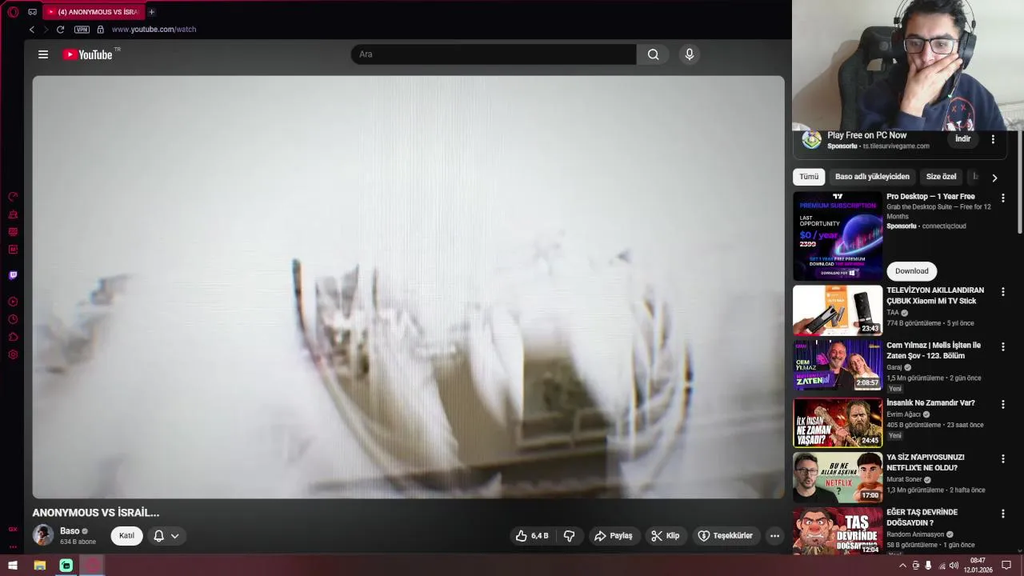Go to YouTube home via logo
The width and height of the screenshot is (1024, 576).
pyautogui.click(x=88, y=54)
